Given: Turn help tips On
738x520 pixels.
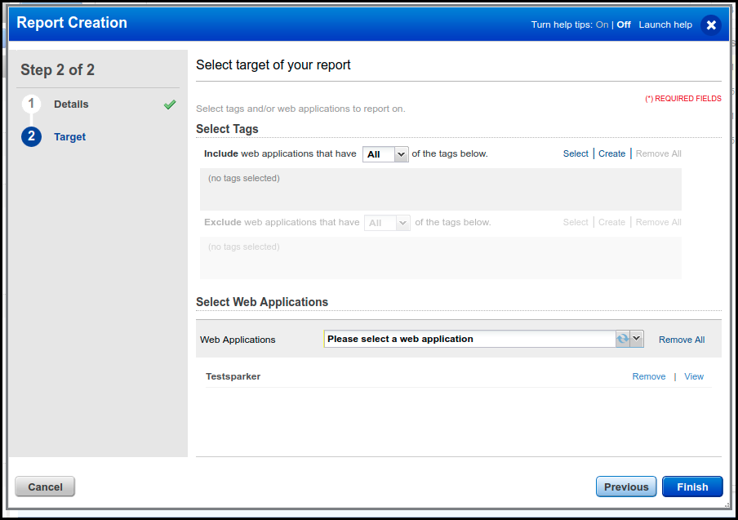Looking at the screenshot, I should pos(602,24).
